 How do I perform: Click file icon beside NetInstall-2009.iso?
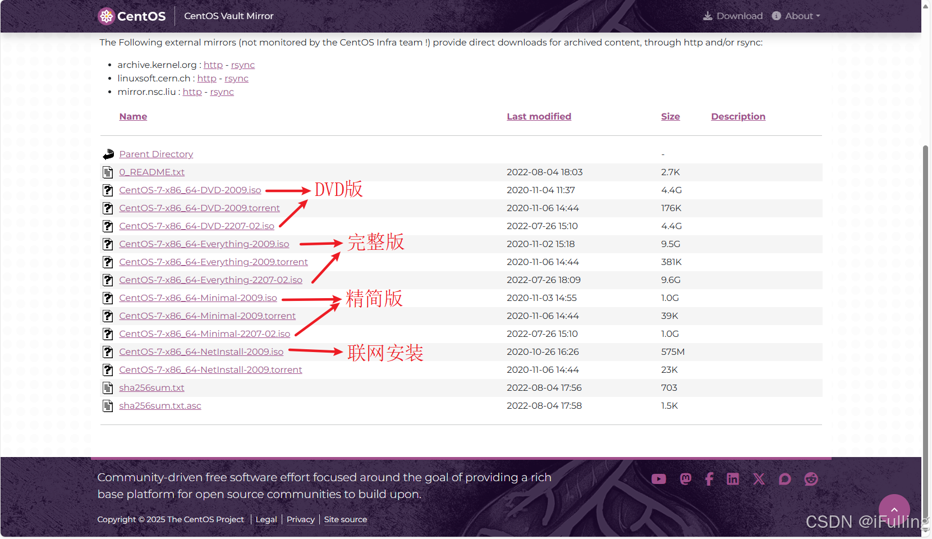coord(108,352)
